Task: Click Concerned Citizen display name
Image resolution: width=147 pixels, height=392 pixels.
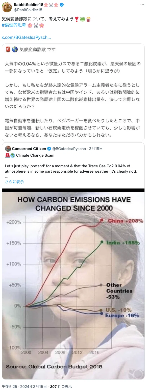Action: pos(29,149)
